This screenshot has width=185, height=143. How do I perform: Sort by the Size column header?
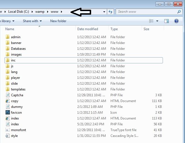click(146, 29)
